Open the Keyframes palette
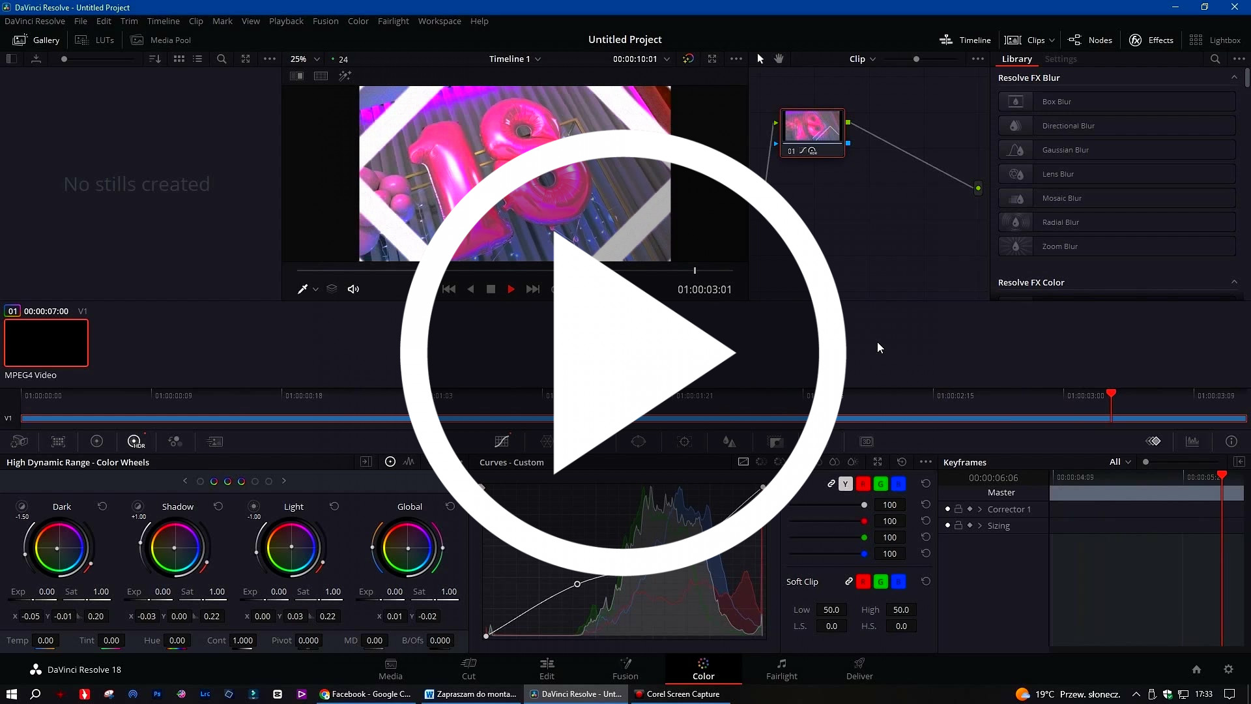Image resolution: width=1251 pixels, height=704 pixels. (x=1153, y=441)
